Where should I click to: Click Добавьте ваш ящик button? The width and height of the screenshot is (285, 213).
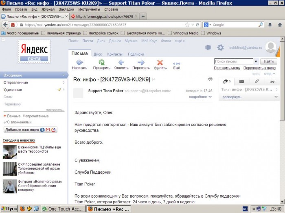(x=31, y=130)
